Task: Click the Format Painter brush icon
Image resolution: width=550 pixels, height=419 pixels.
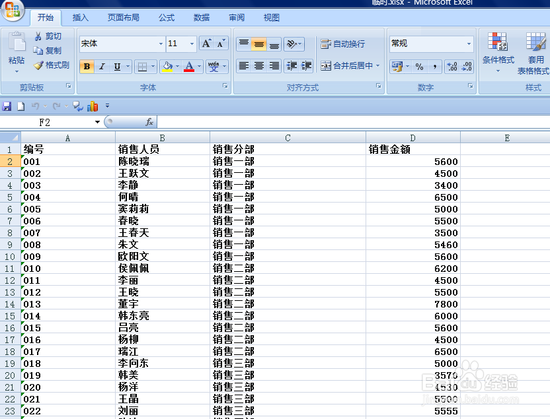Action: point(38,65)
